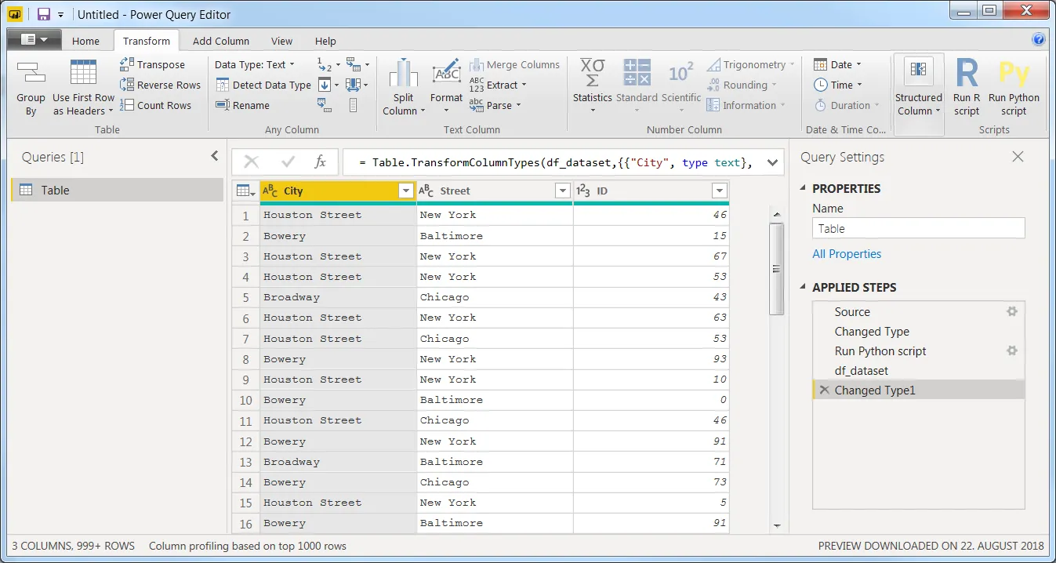The image size is (1056, 563).
Task: Click the Run R script icon
Action: 967,74
